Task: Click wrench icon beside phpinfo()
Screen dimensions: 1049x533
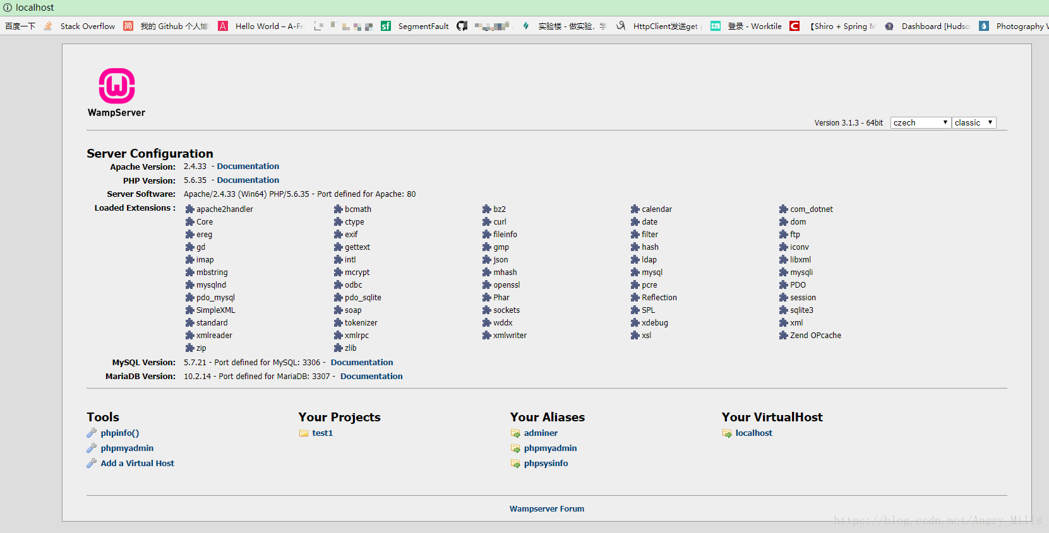Action: (92, 433)
